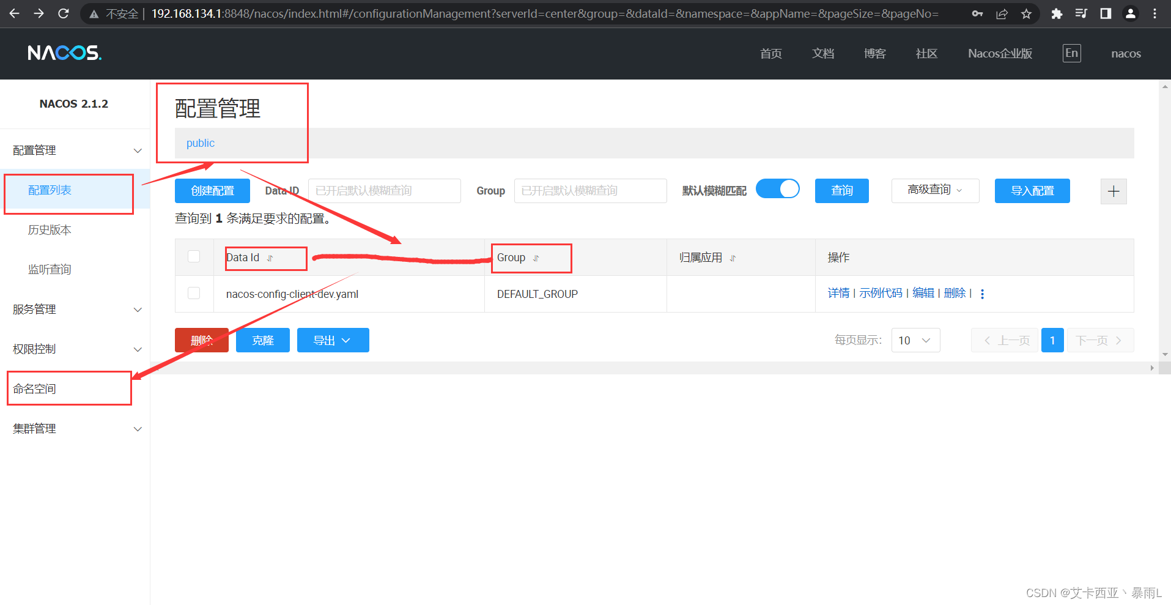1171x605 pixels.
Task: Click 编辑 for nacos-config-client-dev.yaml
Action: [x=923, y=294]
